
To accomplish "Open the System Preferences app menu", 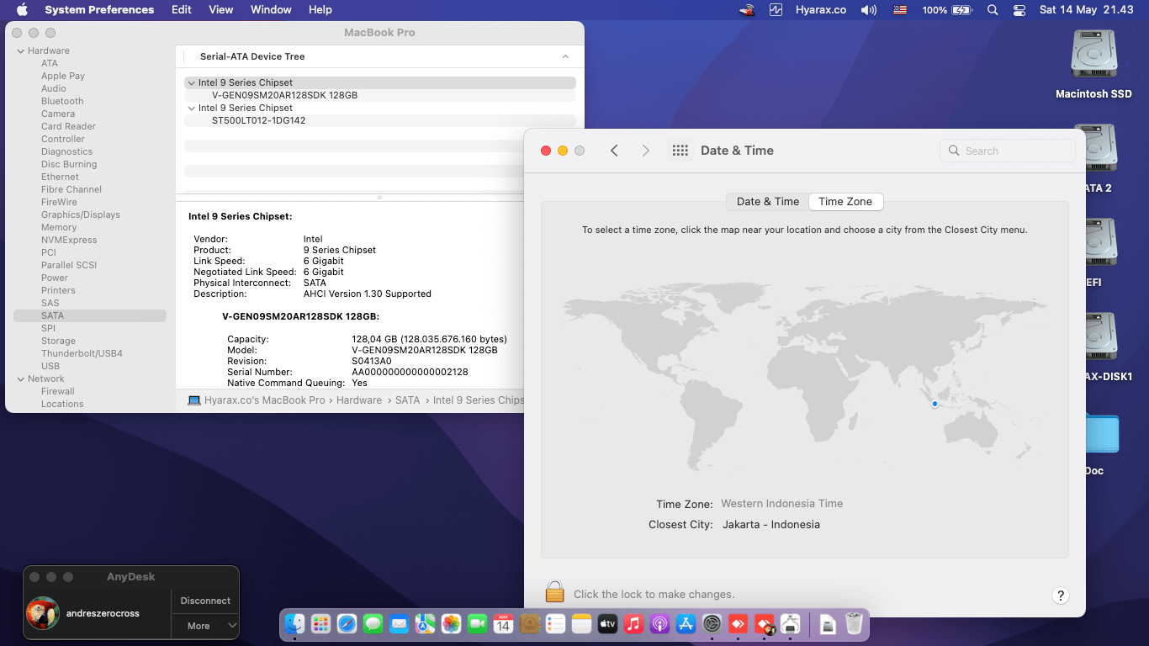I will (99, 10).
